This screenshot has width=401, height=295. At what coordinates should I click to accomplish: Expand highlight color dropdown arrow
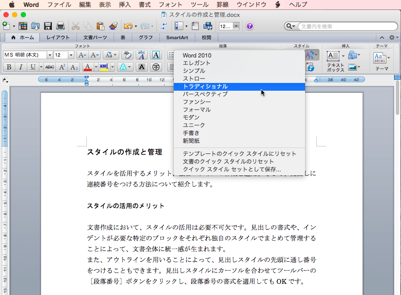(x=112, y=67)
